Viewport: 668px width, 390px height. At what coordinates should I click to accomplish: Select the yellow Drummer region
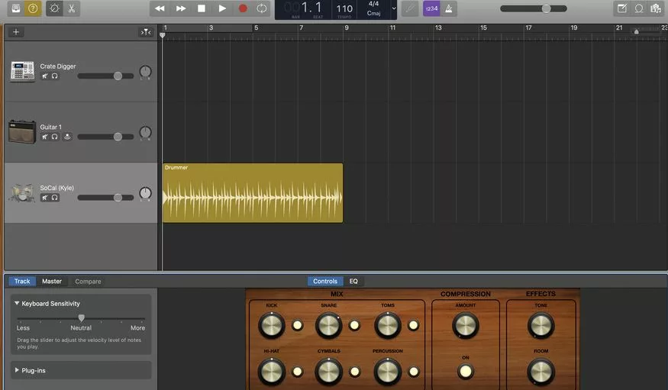[x=253, y=193]
